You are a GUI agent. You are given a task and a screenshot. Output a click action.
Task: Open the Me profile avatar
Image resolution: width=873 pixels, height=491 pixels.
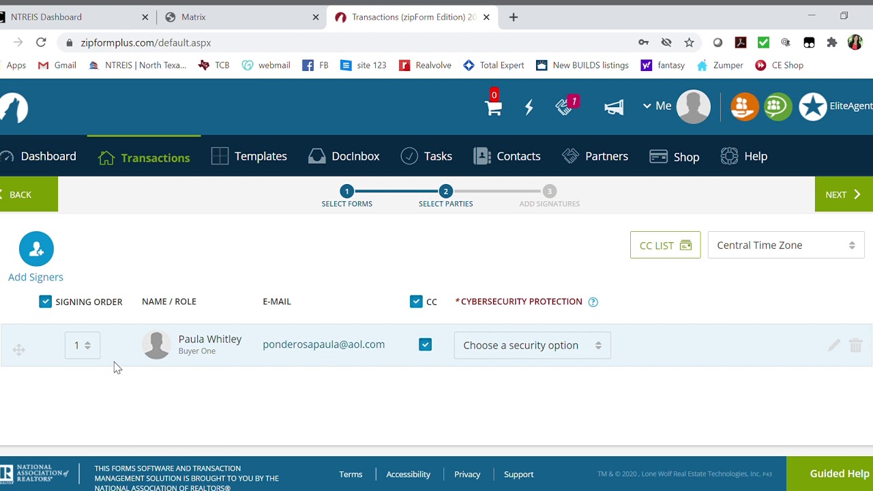coord(694,106)
